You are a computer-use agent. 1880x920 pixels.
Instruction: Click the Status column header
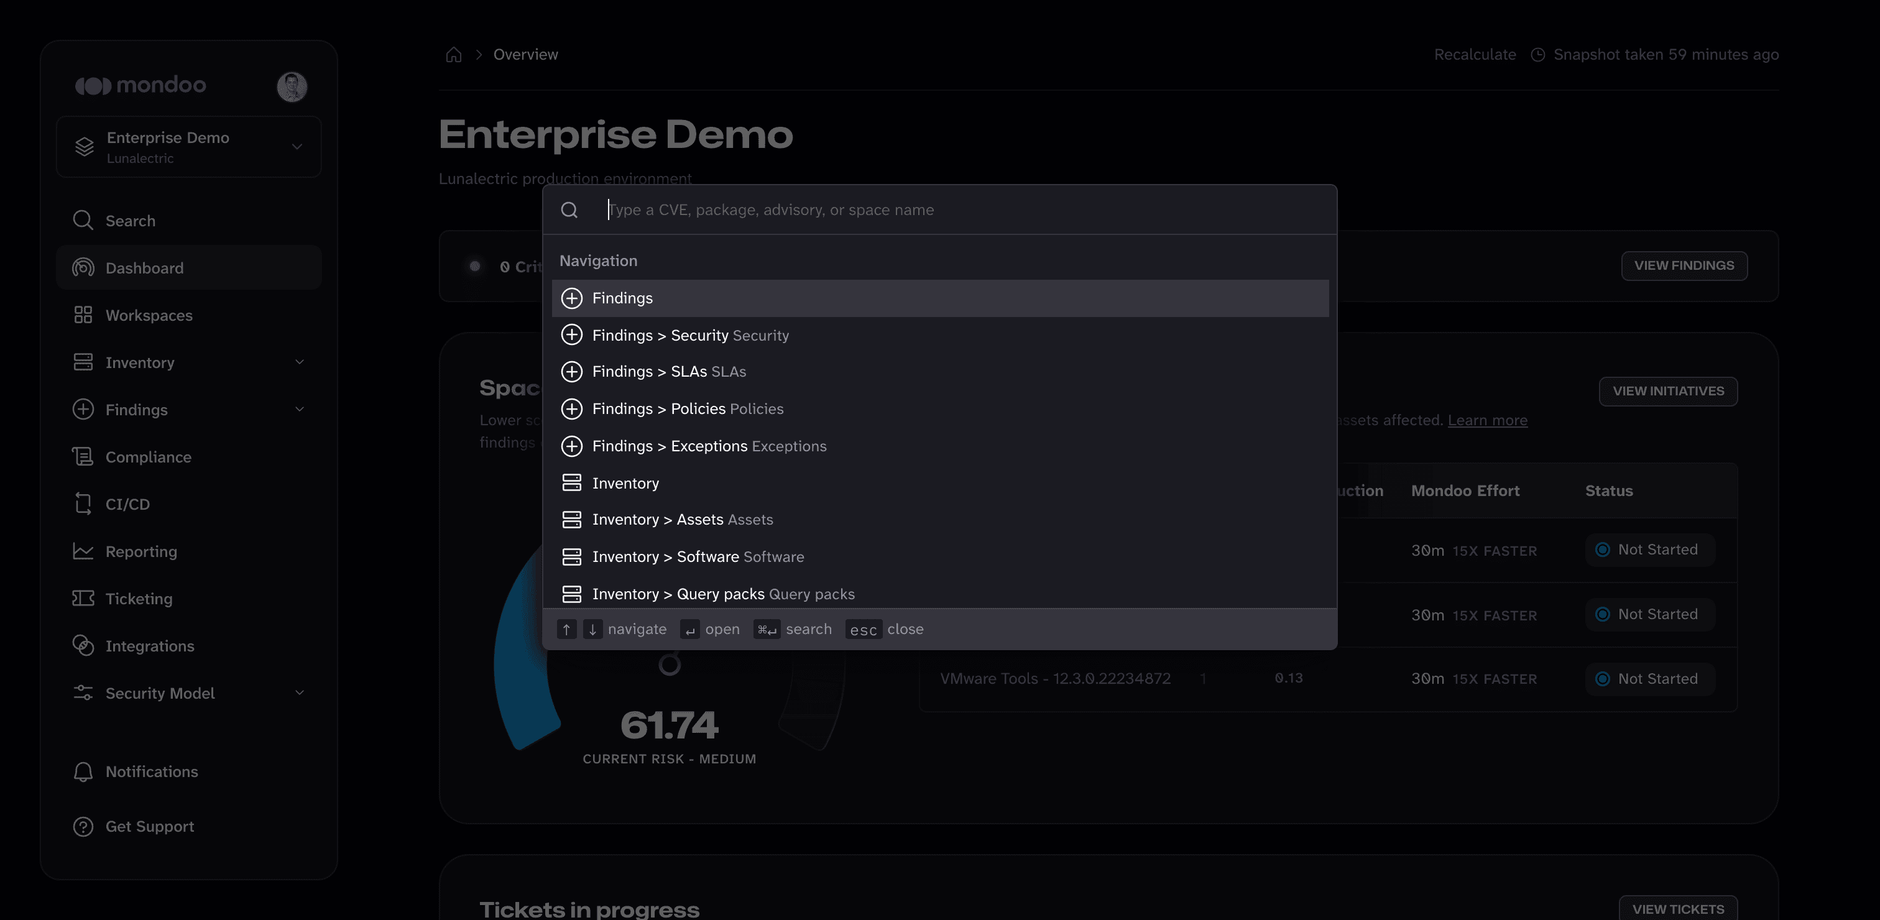(x=1608, y=491)
